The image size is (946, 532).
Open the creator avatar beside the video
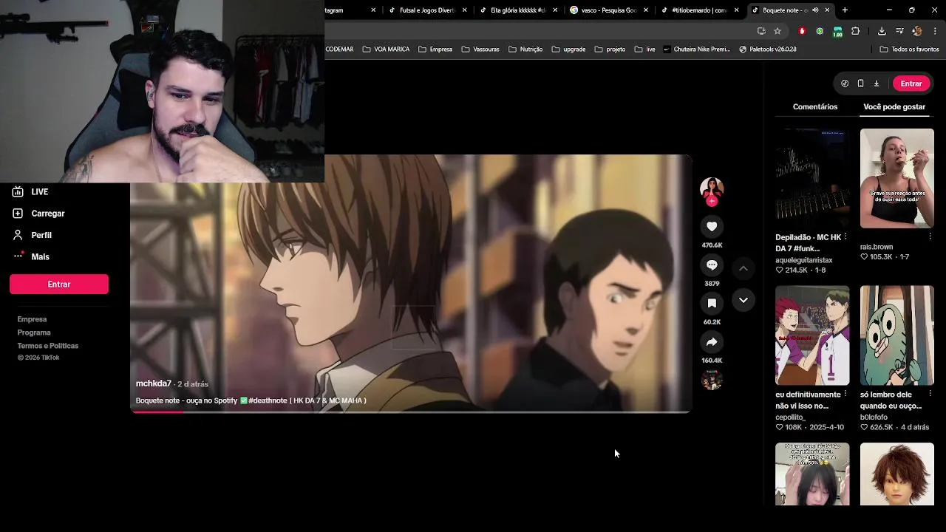(712, 188)
